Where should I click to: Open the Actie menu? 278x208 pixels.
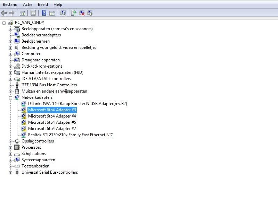(27, 5)
